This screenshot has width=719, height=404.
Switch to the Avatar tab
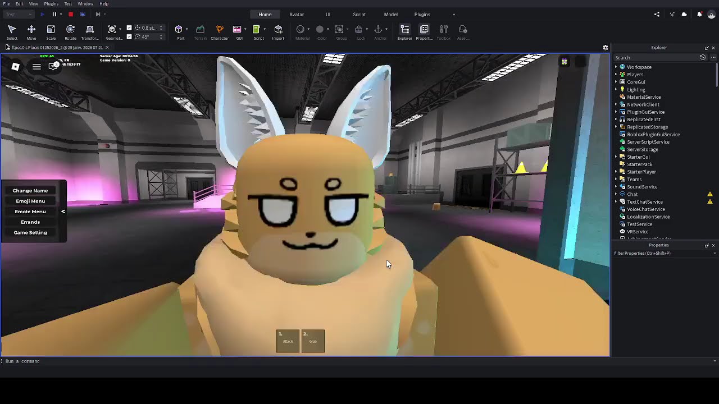297,14
